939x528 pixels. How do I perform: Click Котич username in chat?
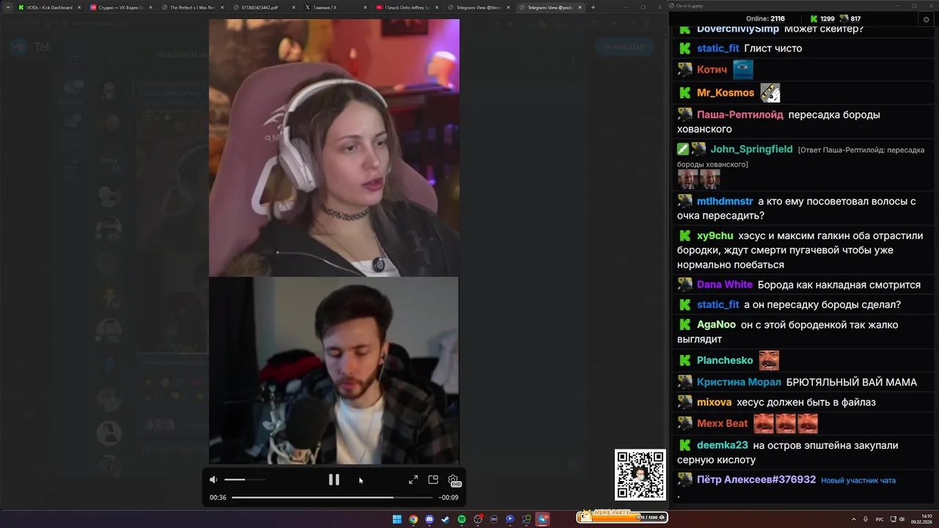click(x=712, y=70)
